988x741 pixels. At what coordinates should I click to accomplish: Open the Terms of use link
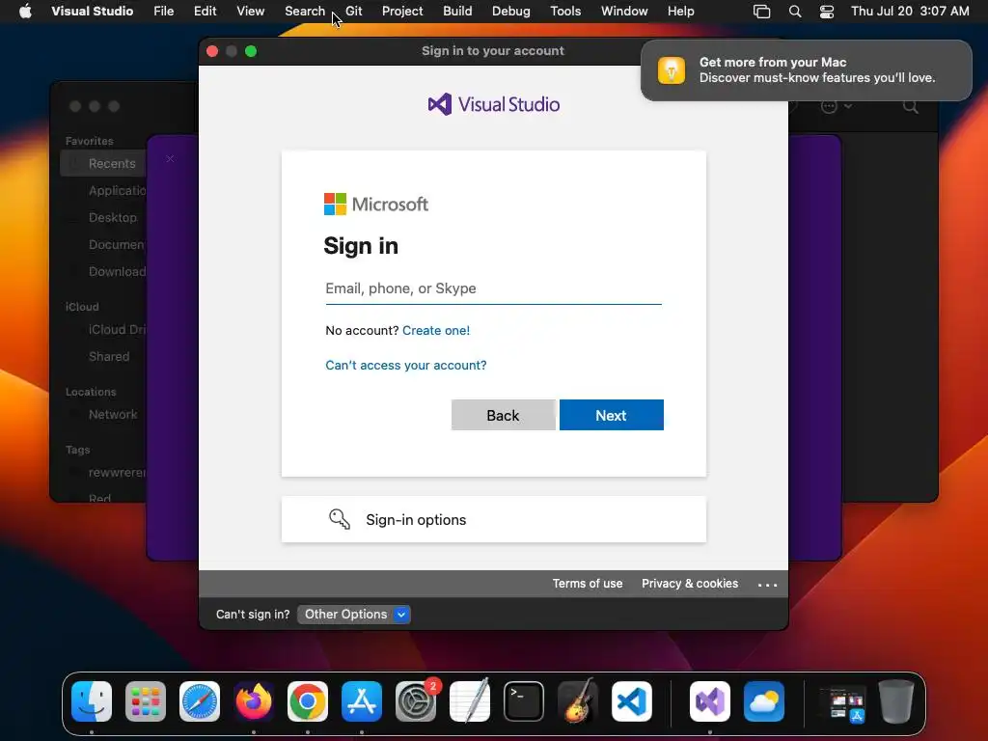pos(588,584)
